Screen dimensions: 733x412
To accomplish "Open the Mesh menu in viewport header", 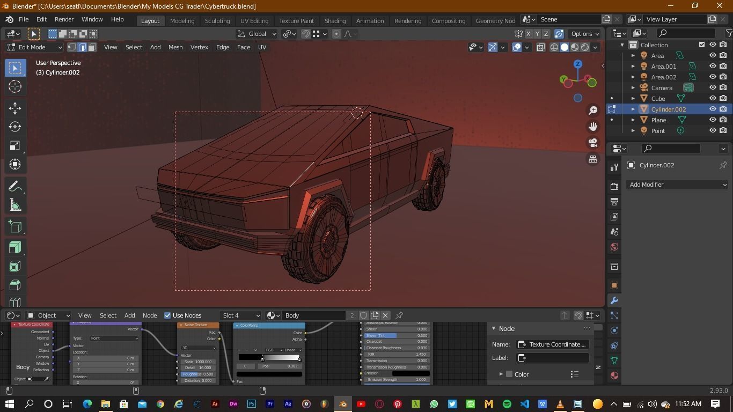I will [175, 47].
